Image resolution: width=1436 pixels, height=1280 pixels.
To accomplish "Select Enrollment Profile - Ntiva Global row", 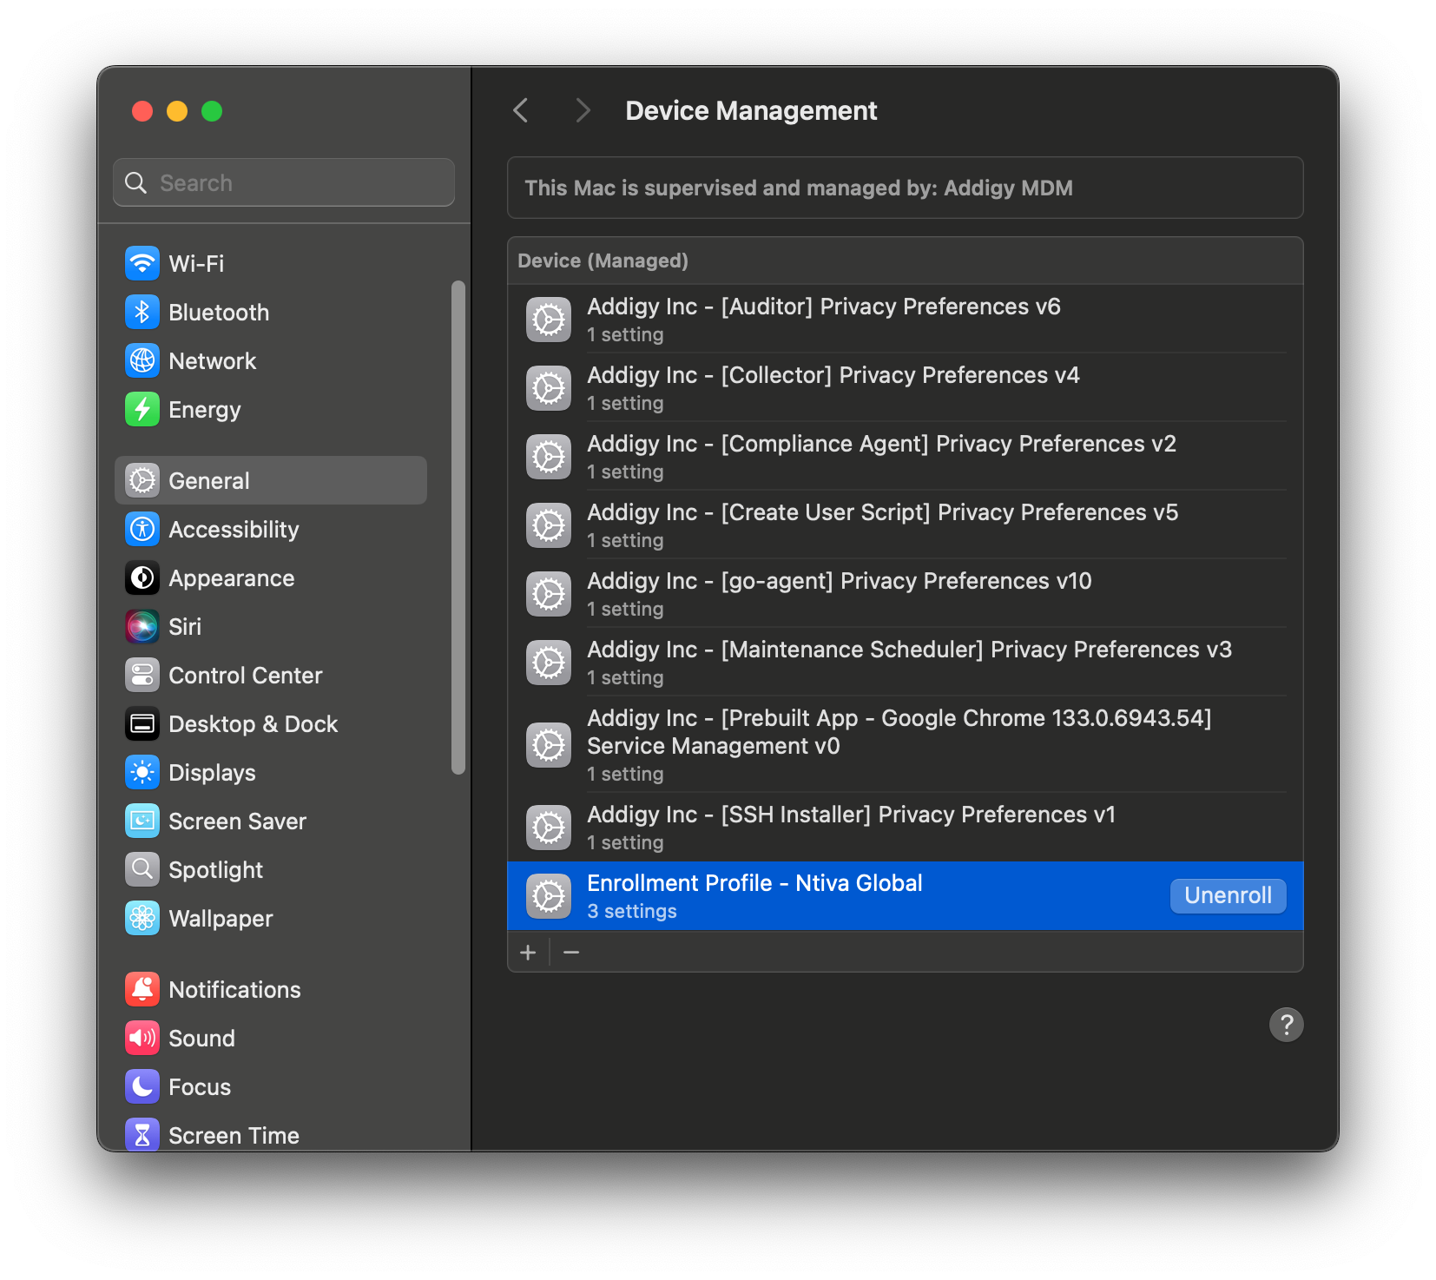I will pyautogui.click(x=906, y=896).
